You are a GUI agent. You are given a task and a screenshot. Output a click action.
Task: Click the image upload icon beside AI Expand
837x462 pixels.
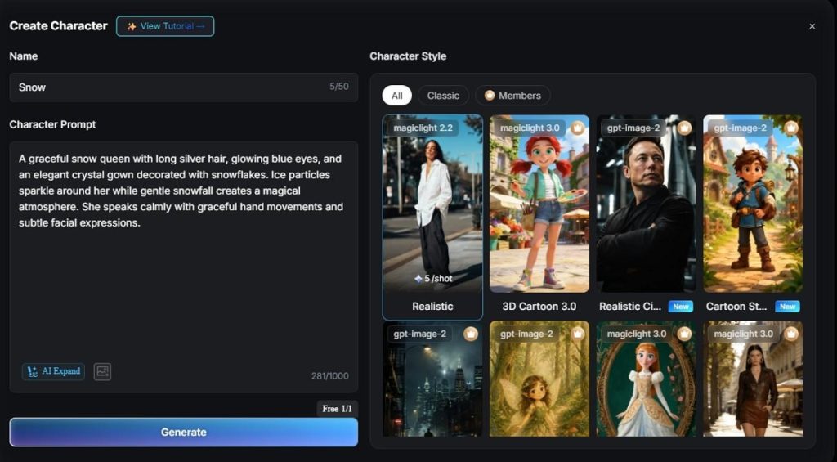(102, 372)
